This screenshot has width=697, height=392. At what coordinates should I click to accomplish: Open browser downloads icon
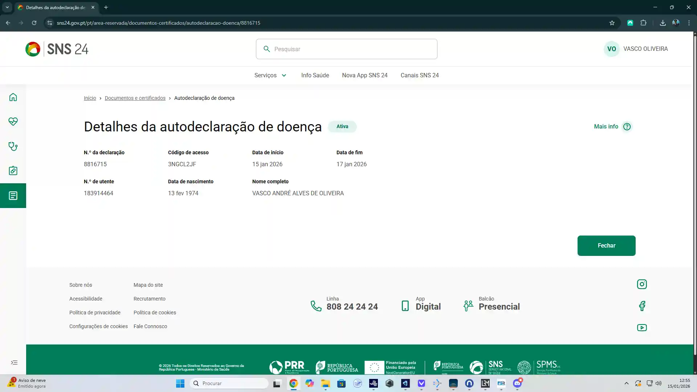click(x=663, y=23)
